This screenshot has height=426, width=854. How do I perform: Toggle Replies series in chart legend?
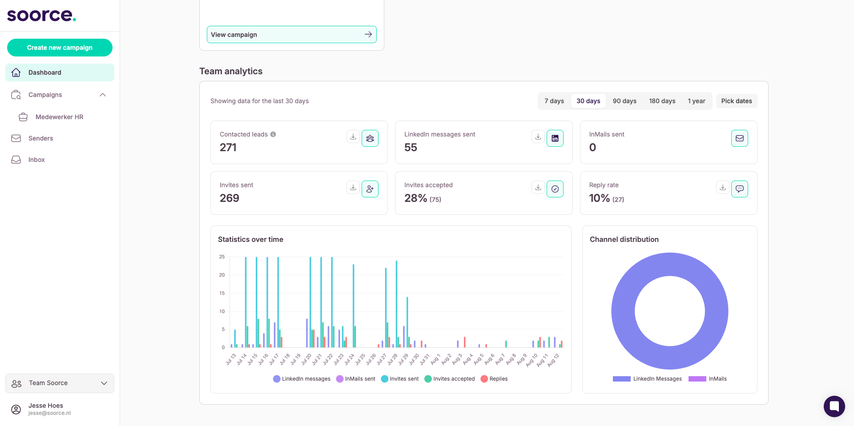(494, 379)
